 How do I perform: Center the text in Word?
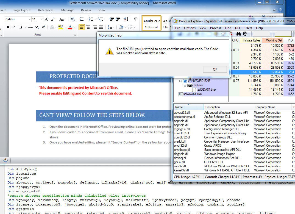pos(88,27)
